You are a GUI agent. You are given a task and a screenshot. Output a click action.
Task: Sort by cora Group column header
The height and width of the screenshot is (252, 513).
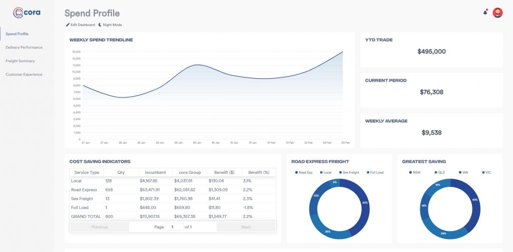190,172
